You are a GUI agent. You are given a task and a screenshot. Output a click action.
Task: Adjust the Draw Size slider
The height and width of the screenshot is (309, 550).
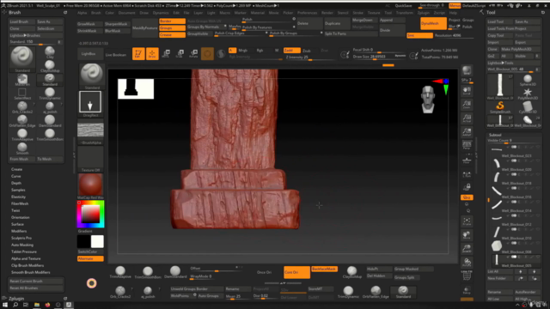380,57
